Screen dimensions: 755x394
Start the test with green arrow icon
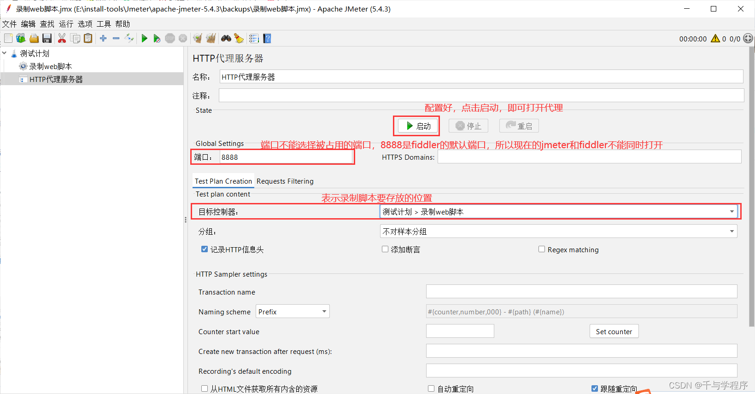pos(144,38)
